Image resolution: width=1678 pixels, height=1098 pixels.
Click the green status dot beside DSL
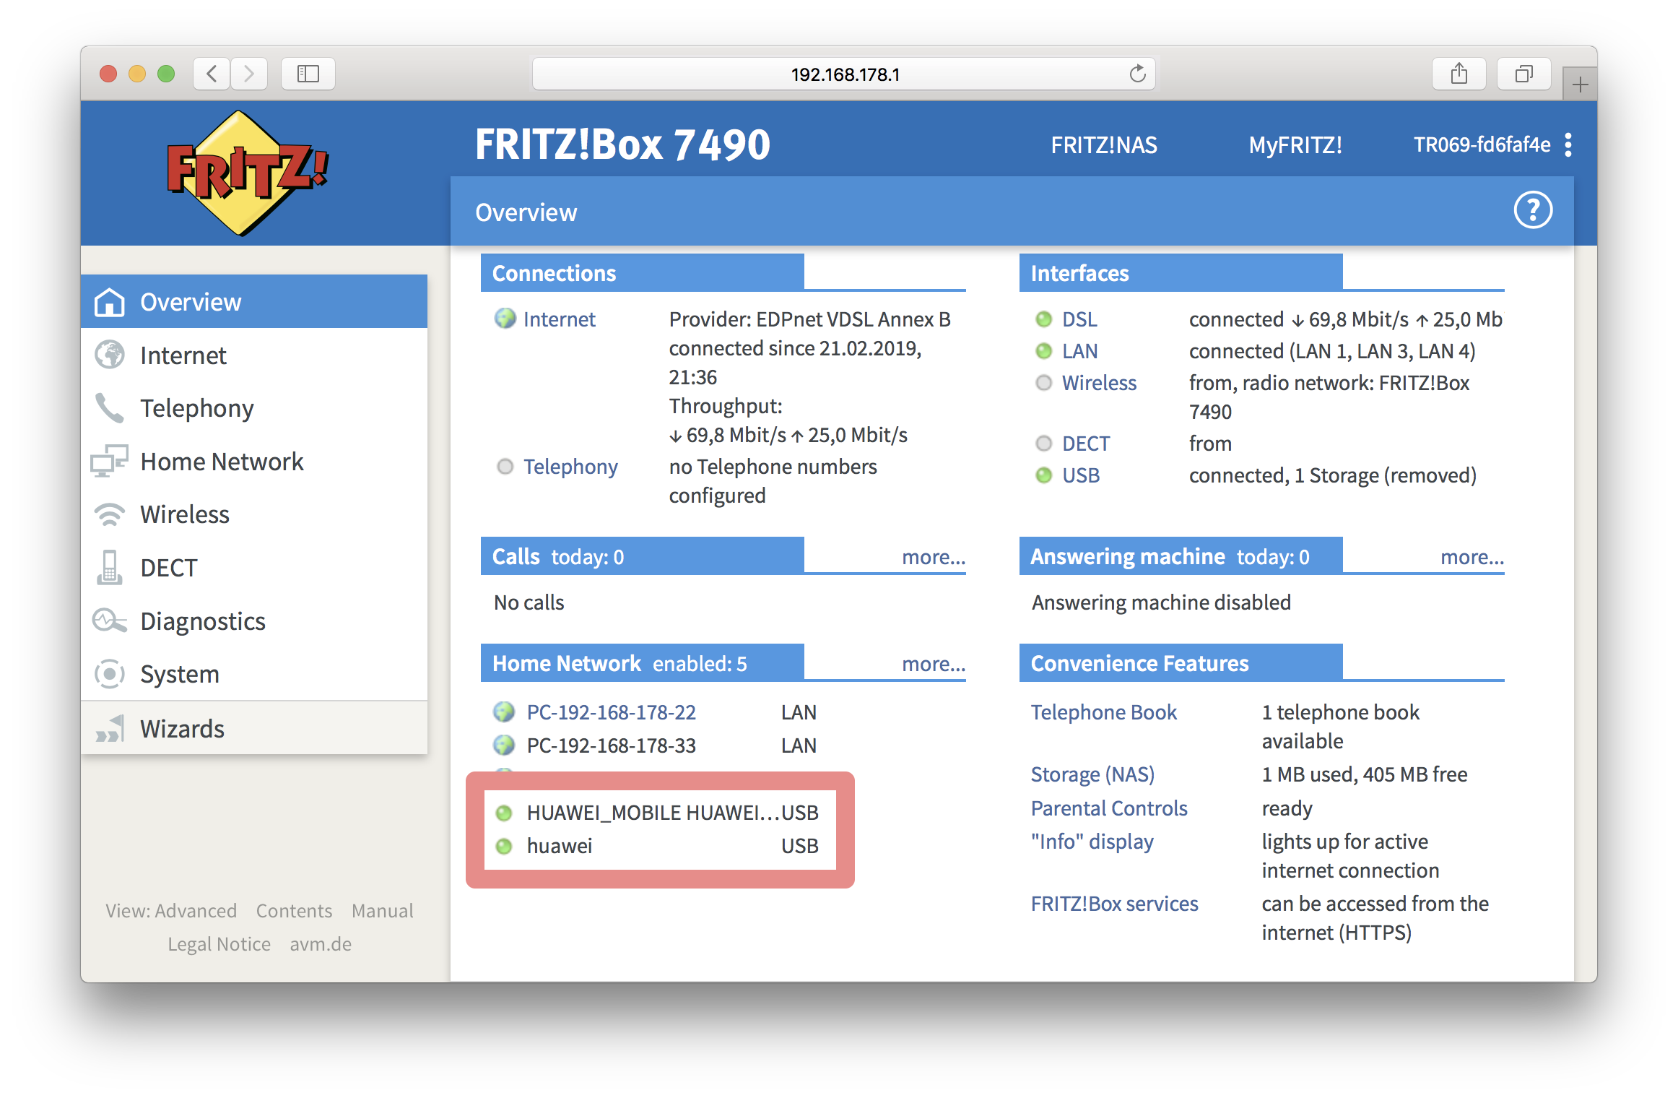1043,319
